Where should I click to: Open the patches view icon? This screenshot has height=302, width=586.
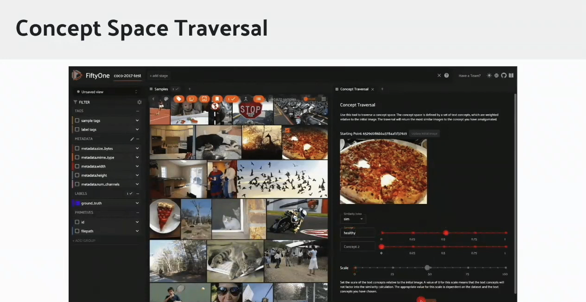pos(191,99)
